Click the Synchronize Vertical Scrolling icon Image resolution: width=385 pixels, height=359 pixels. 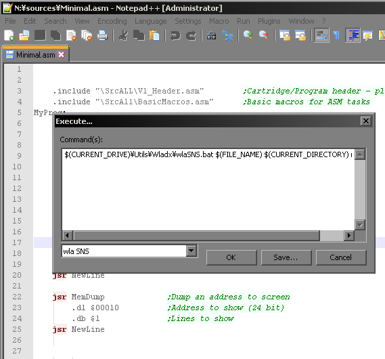285,35
